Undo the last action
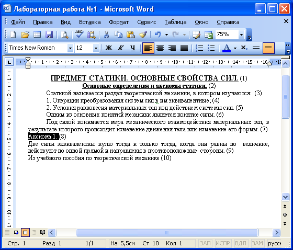Viewport: 293px width, 250px height. tap(158, 35)
